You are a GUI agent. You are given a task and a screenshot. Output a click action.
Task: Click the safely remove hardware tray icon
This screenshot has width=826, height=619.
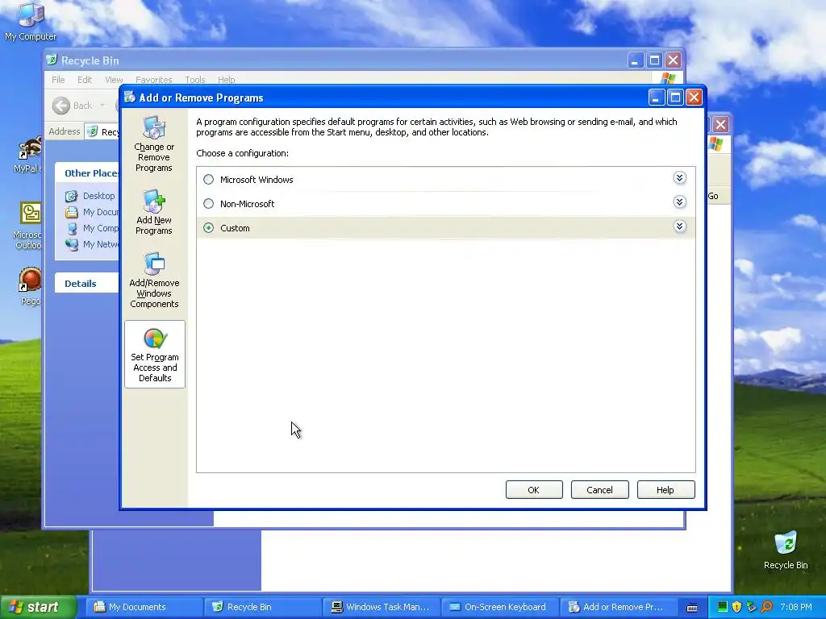(751, 607)
